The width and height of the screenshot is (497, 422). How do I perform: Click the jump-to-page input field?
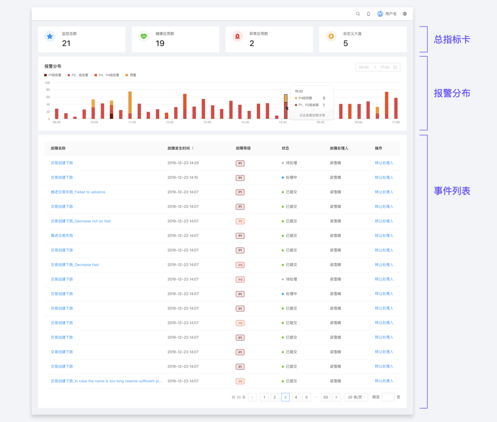tap(388, 397)
